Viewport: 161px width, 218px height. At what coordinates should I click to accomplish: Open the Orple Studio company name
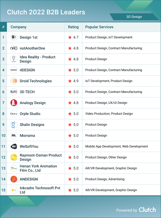click(x=30, y=114)
